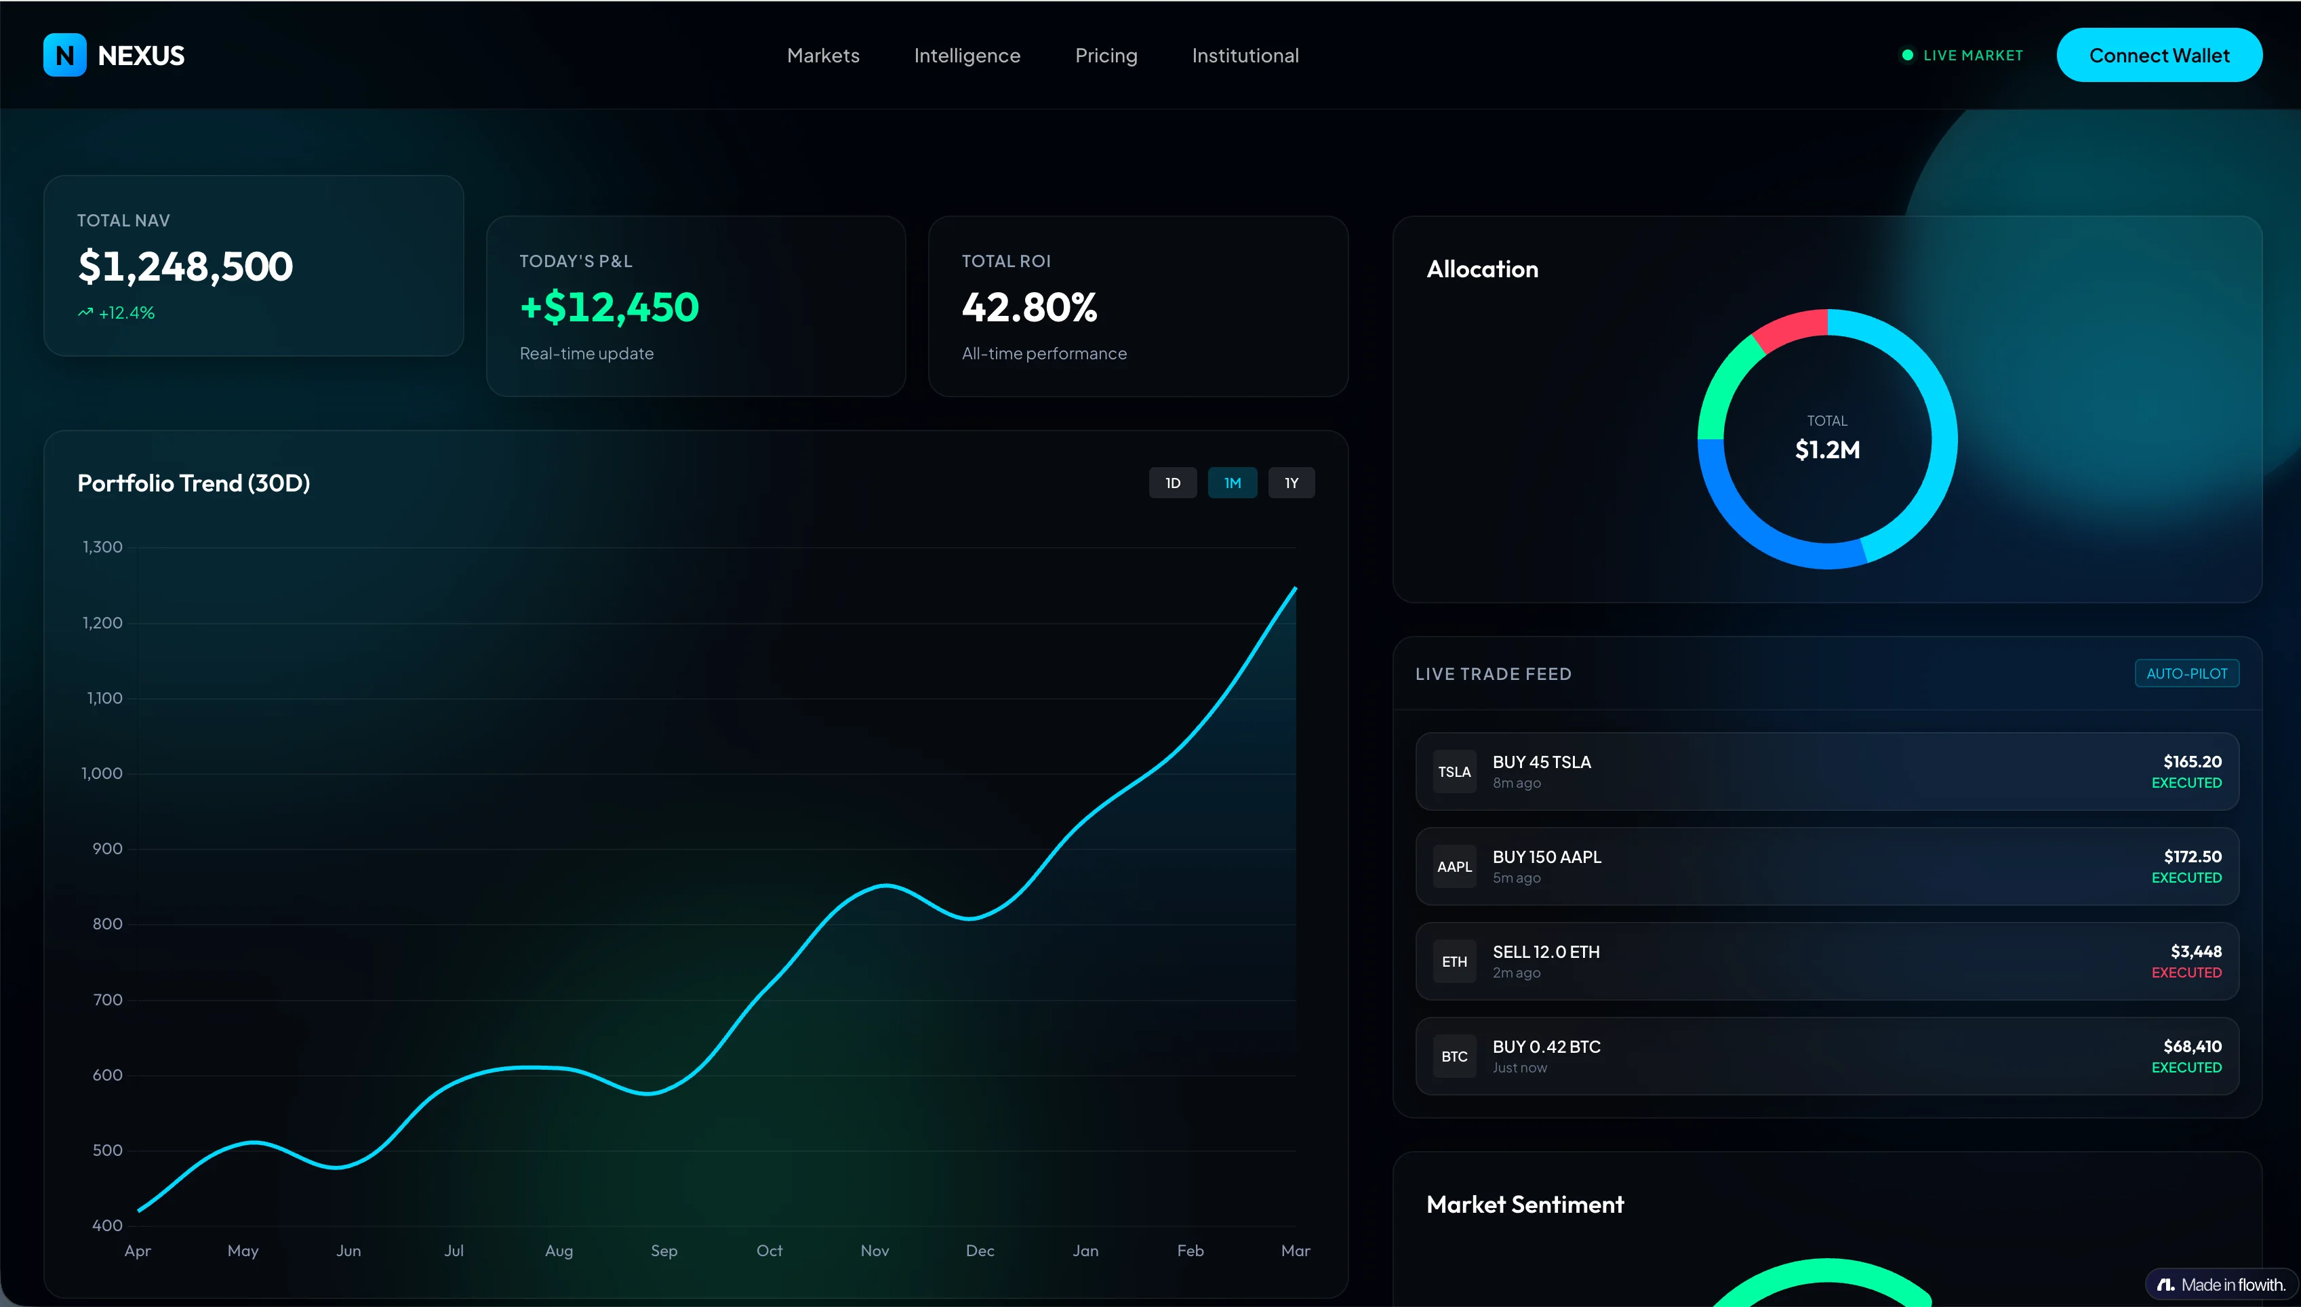
Task: Go to the Pricing page
Action: [1106, 56]
